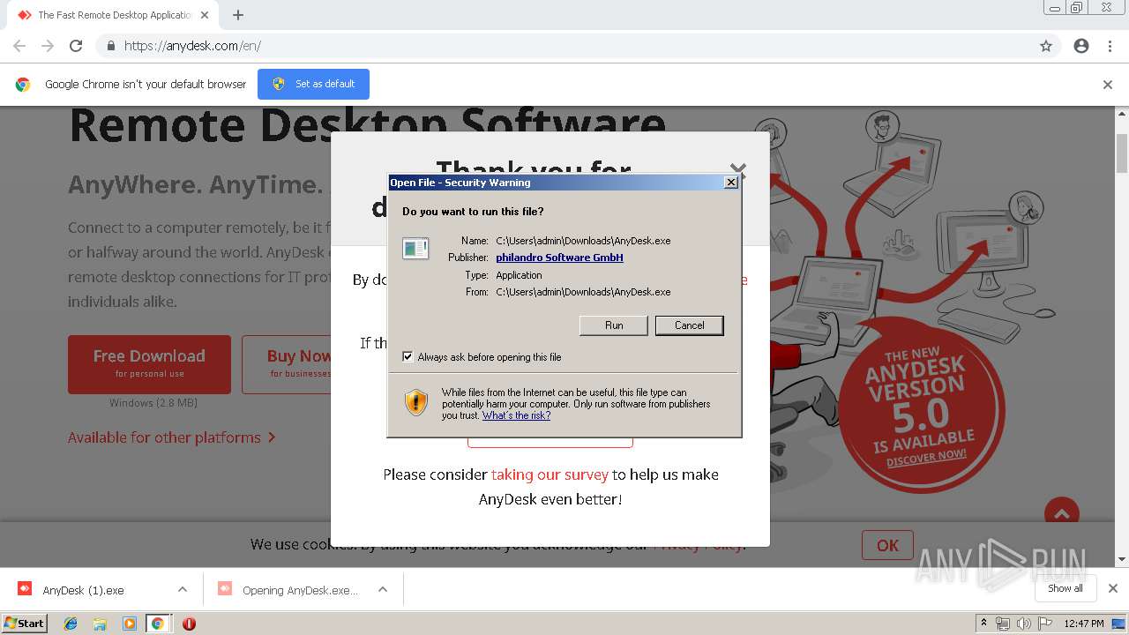This screenshot has height=635, width=1129.
Task: Open the philandro Software GmbH publisher link
Action: tap(559, 258)
